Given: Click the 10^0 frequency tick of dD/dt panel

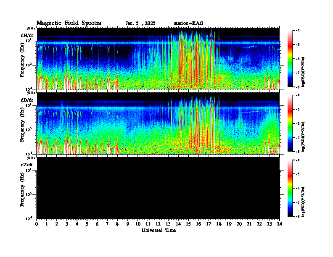Looking at the screenshot, I should [x=29, y=129].
